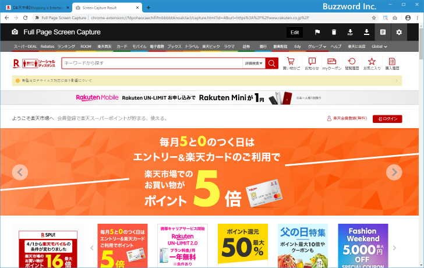424x268 pixels.
Task: Open the myクーポン coupon icon
Action: point(332,64)
